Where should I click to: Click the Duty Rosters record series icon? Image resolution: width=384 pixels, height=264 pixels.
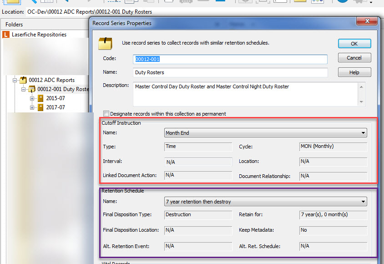coord(32,89)
